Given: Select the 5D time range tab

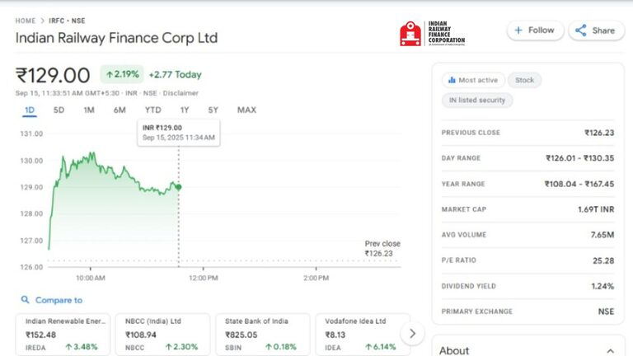Looking at the screenshot, I should (x=59, y=110).
